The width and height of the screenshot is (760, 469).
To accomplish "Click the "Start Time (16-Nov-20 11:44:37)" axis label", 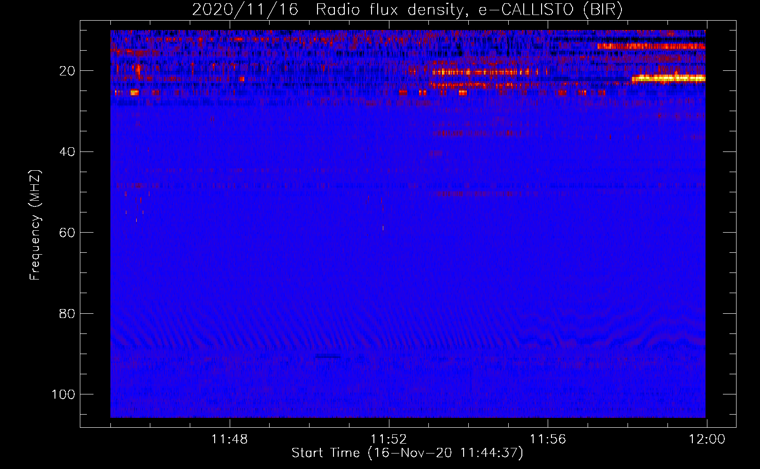I will 407,453.
